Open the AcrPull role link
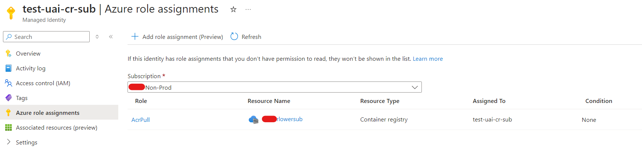The width and height of the screenshot is (642, 150). pyautogui.click(x=140, y=120)
